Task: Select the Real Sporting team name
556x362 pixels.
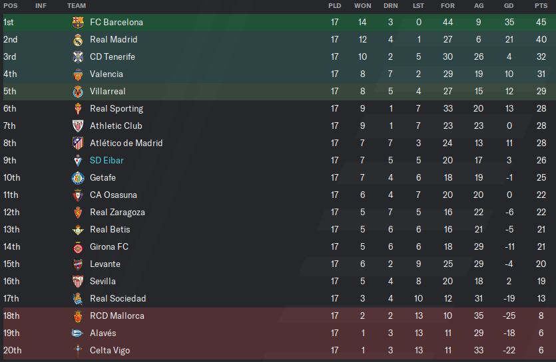Action: coord(117,109)
